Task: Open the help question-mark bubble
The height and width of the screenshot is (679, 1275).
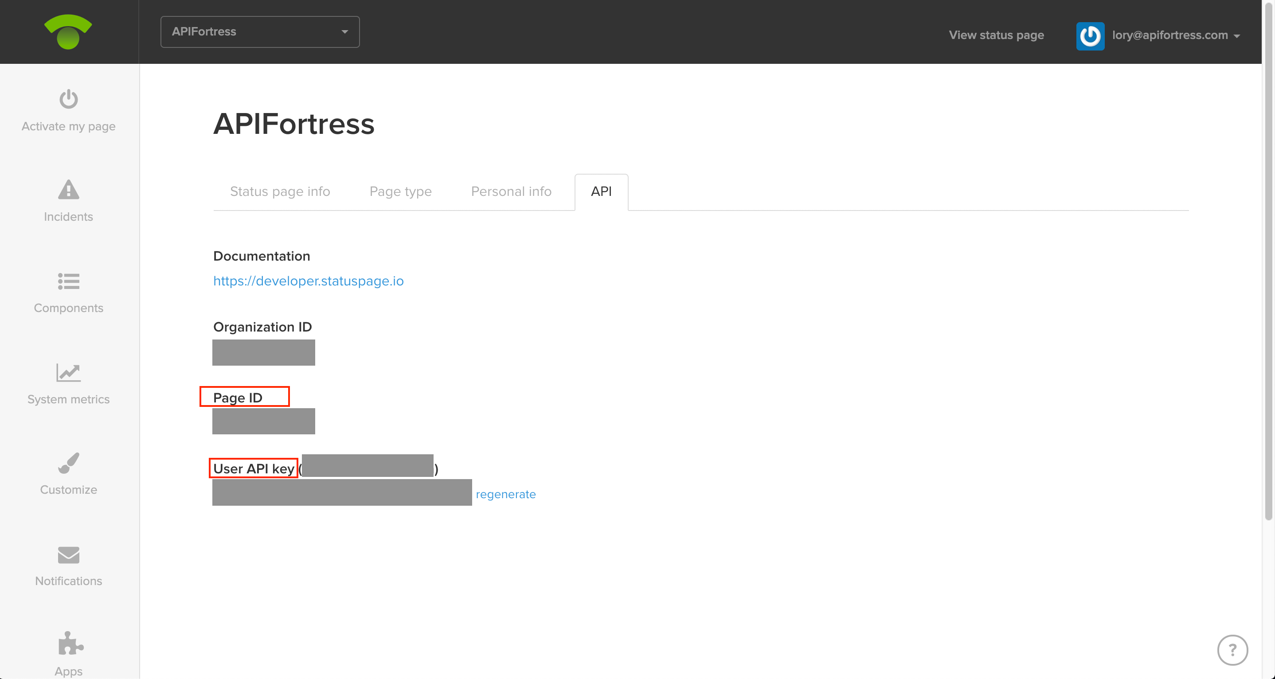Action: pyautogui.click(x=1232, y=650)
